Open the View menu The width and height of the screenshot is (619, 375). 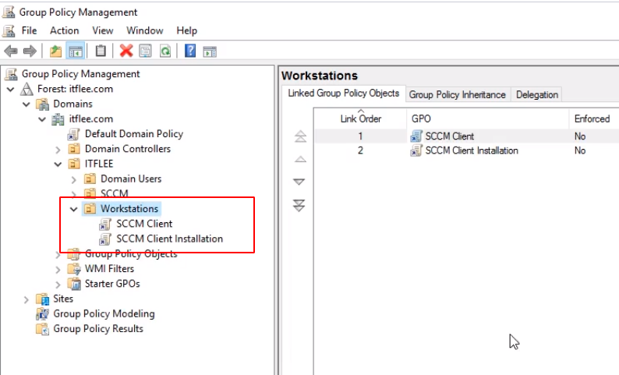point(103,30)
